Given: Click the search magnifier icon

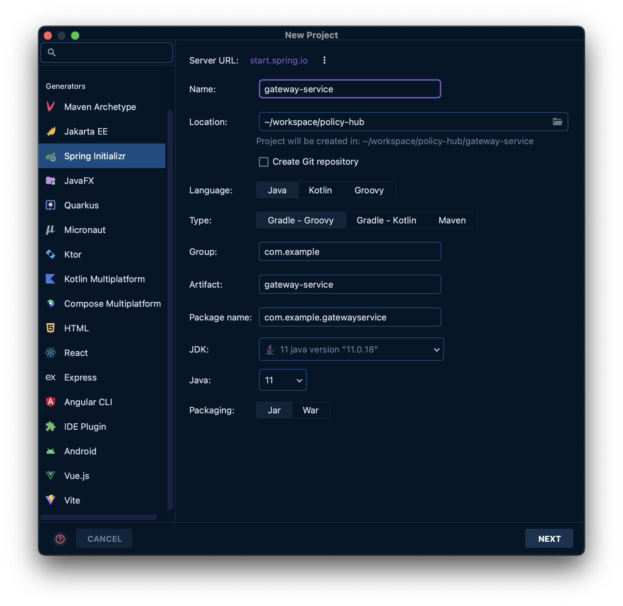Looking at the screenshot, I should point(52,53).
